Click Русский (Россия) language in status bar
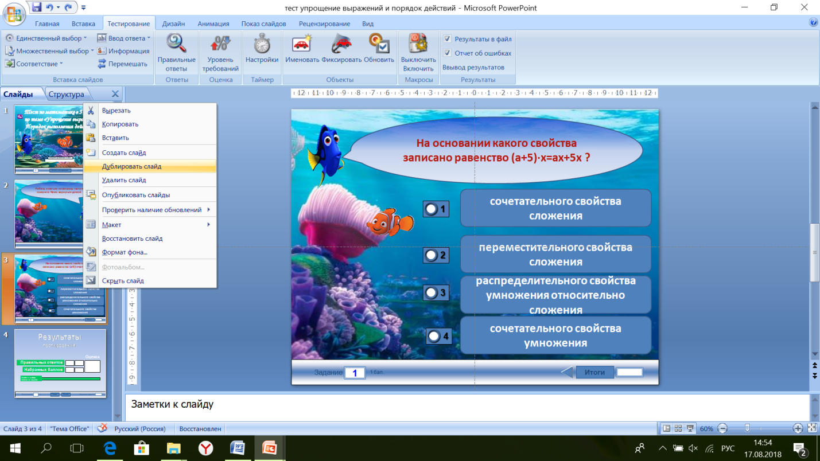The height and width of the screenshot is (461, 820). point(141,428)
